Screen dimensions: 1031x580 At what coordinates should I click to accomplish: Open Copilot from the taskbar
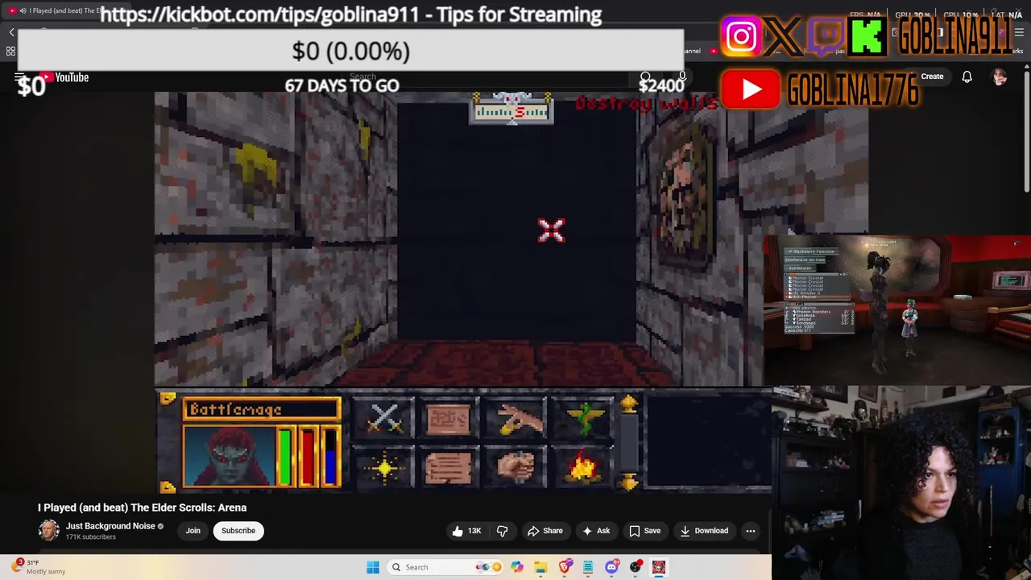pyautogui.click(x=517, y=567)
